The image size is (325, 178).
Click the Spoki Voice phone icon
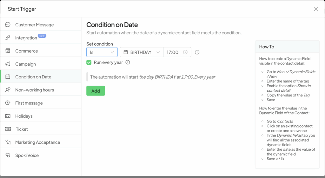(x=8, y=155)
